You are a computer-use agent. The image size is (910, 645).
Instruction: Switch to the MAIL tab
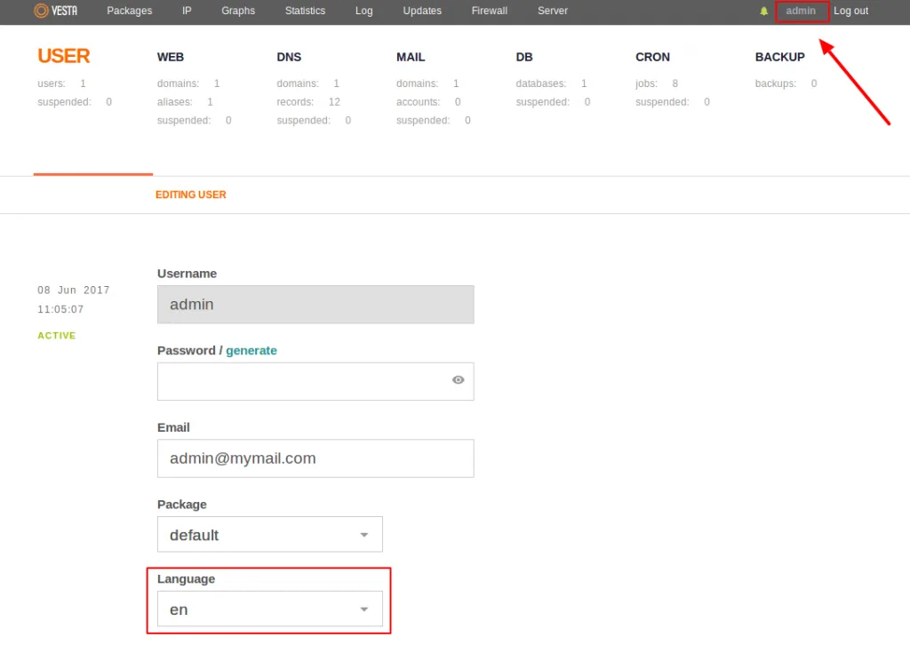[x=411, y=57]
